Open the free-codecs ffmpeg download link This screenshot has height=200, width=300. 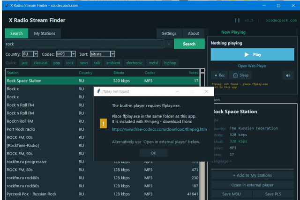click(x=159, y=129)
